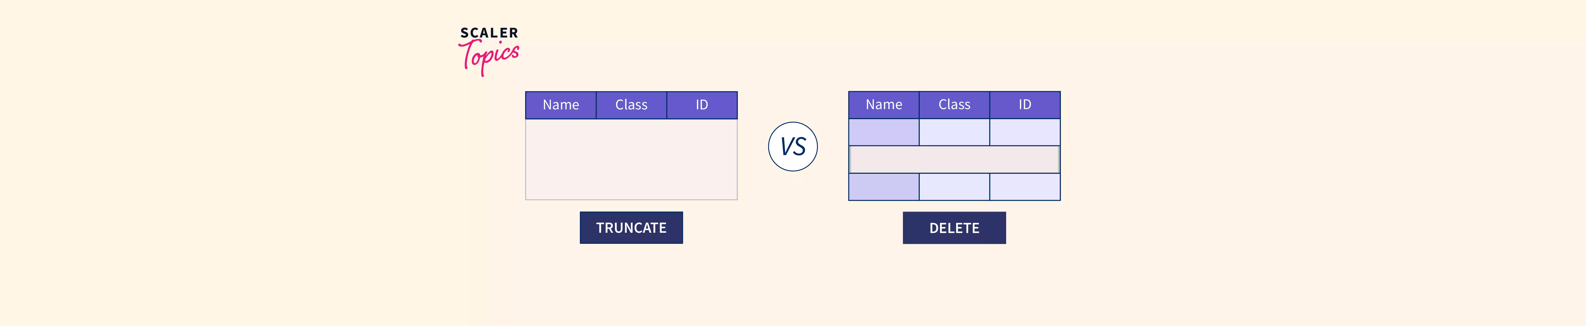Select Class header in the DELETE table
Viewport: 1586px width, 326px height.
point(954,105)
